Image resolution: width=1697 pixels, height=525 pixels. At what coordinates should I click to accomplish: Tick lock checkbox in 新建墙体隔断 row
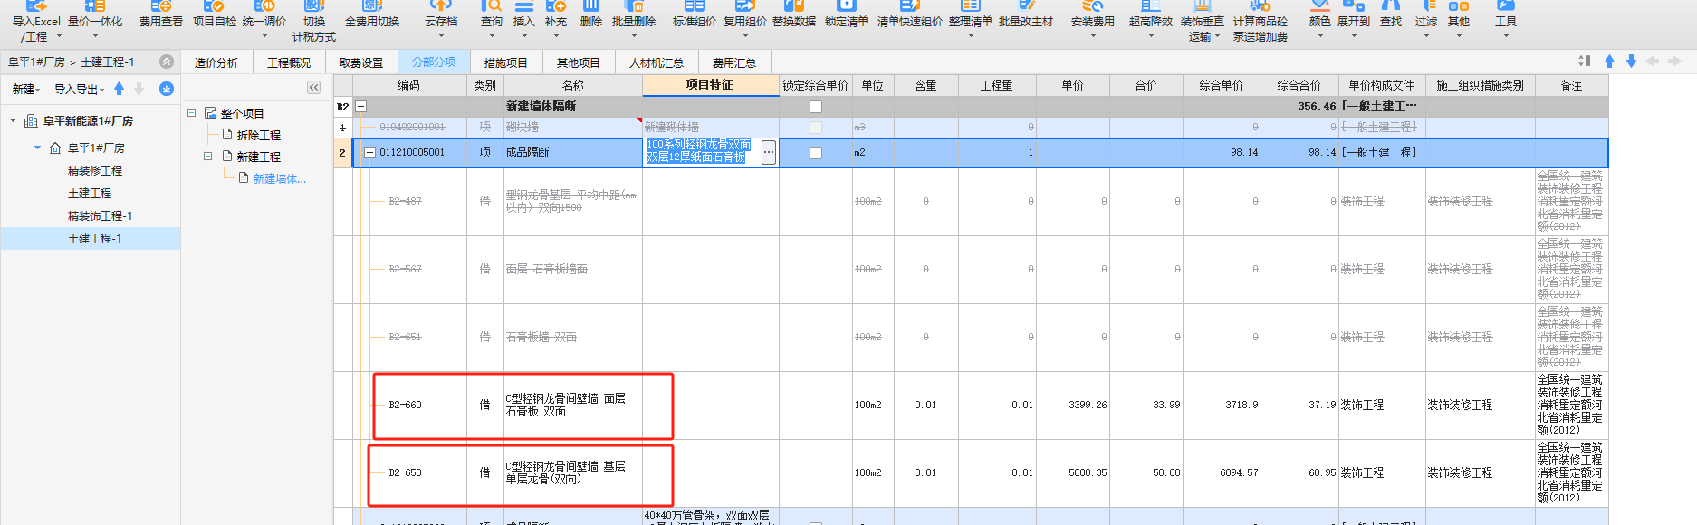pos(816,107)
